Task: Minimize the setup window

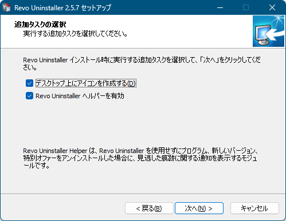Action: 220,7
